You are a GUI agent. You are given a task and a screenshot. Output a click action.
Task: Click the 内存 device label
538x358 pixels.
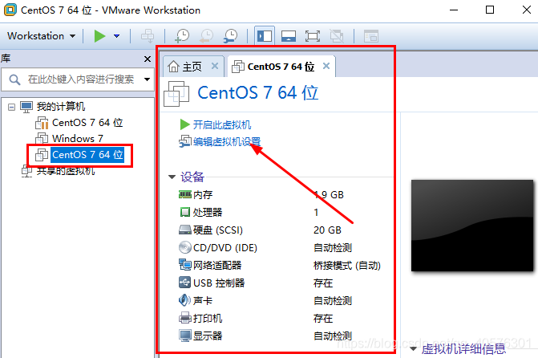(x=203, y=195)
